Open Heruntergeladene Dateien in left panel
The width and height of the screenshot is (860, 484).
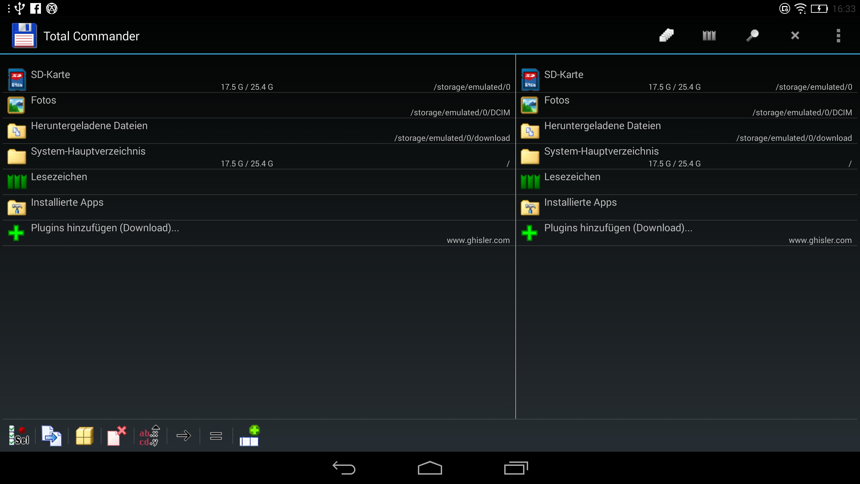click(x=259, y=131)
